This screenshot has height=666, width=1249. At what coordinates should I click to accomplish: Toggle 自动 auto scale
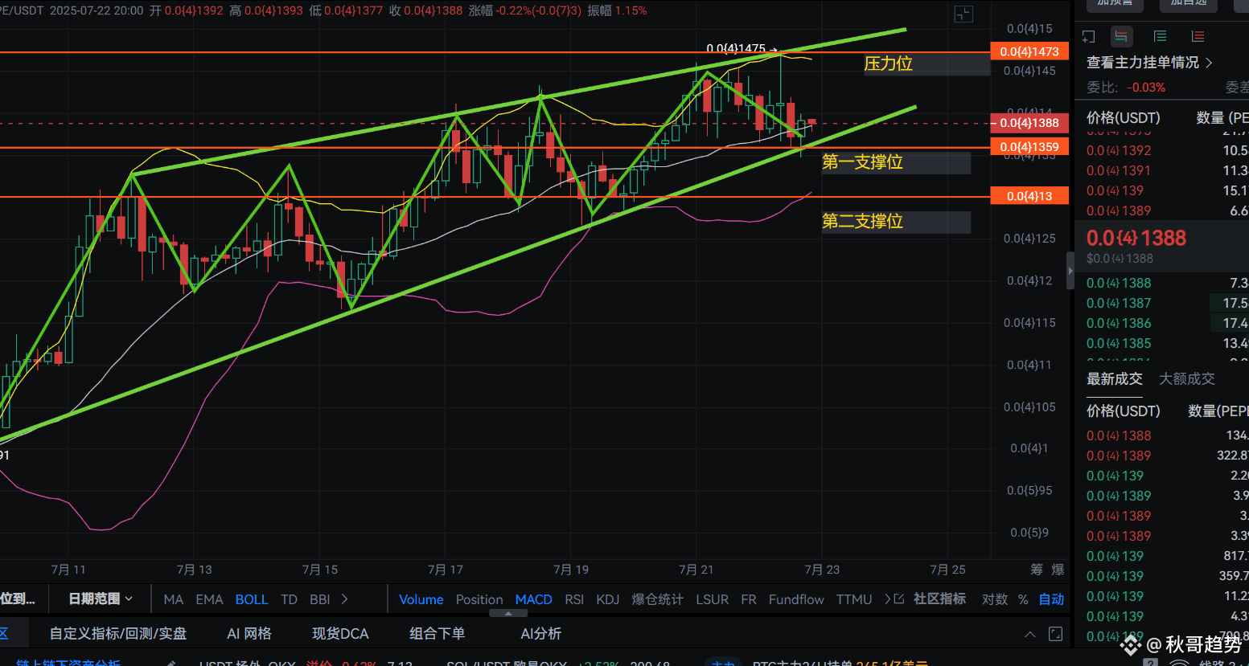(x=1051, y=599)
